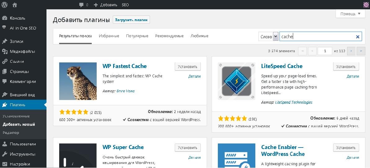Click LiteSpeed Cache plugin icon
Screen dimensions: 370x168
(x=236, y=81)
